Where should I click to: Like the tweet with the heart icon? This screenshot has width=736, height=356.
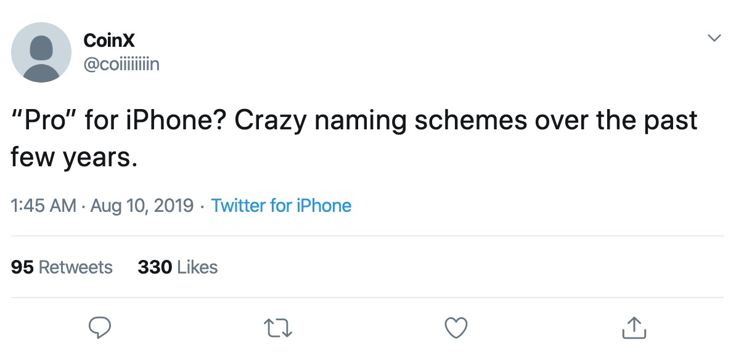coord(456,328)
